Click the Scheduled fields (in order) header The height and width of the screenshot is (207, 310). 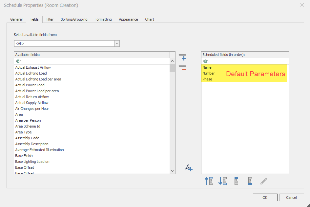pos(245,55)
